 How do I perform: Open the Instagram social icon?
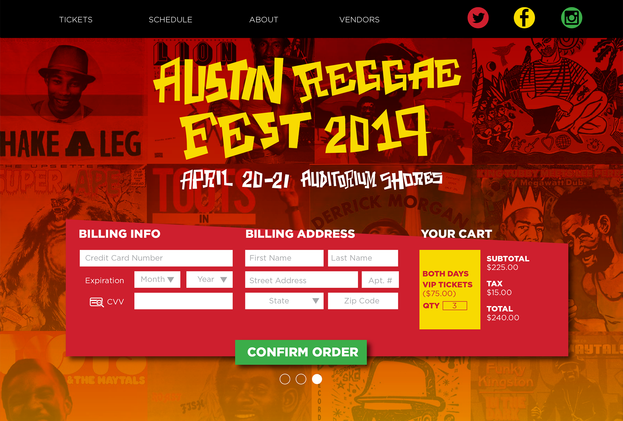(x=571, y=18)
